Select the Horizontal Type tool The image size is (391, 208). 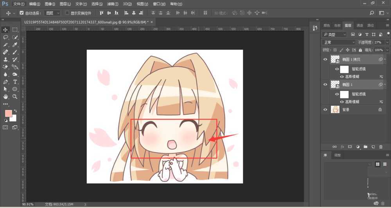tap(15, 82)
